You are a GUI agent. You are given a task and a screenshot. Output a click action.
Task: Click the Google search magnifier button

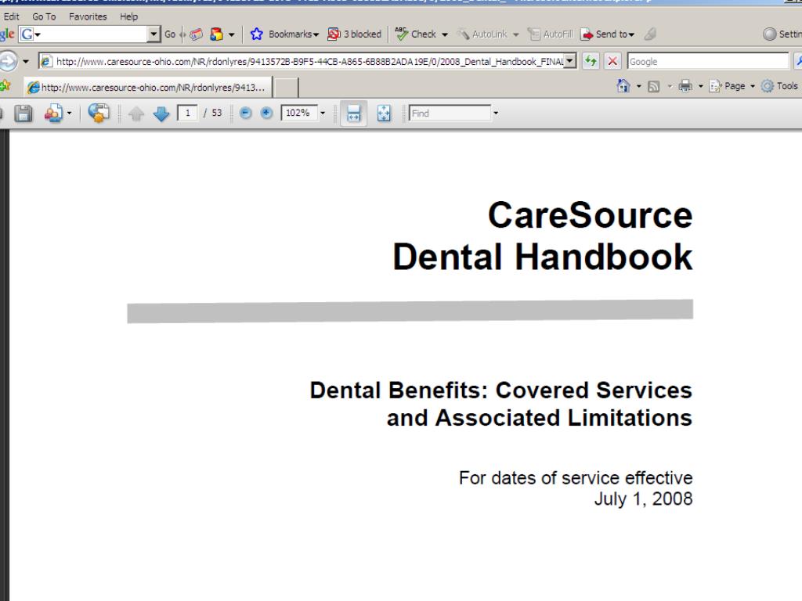[798, 61]
